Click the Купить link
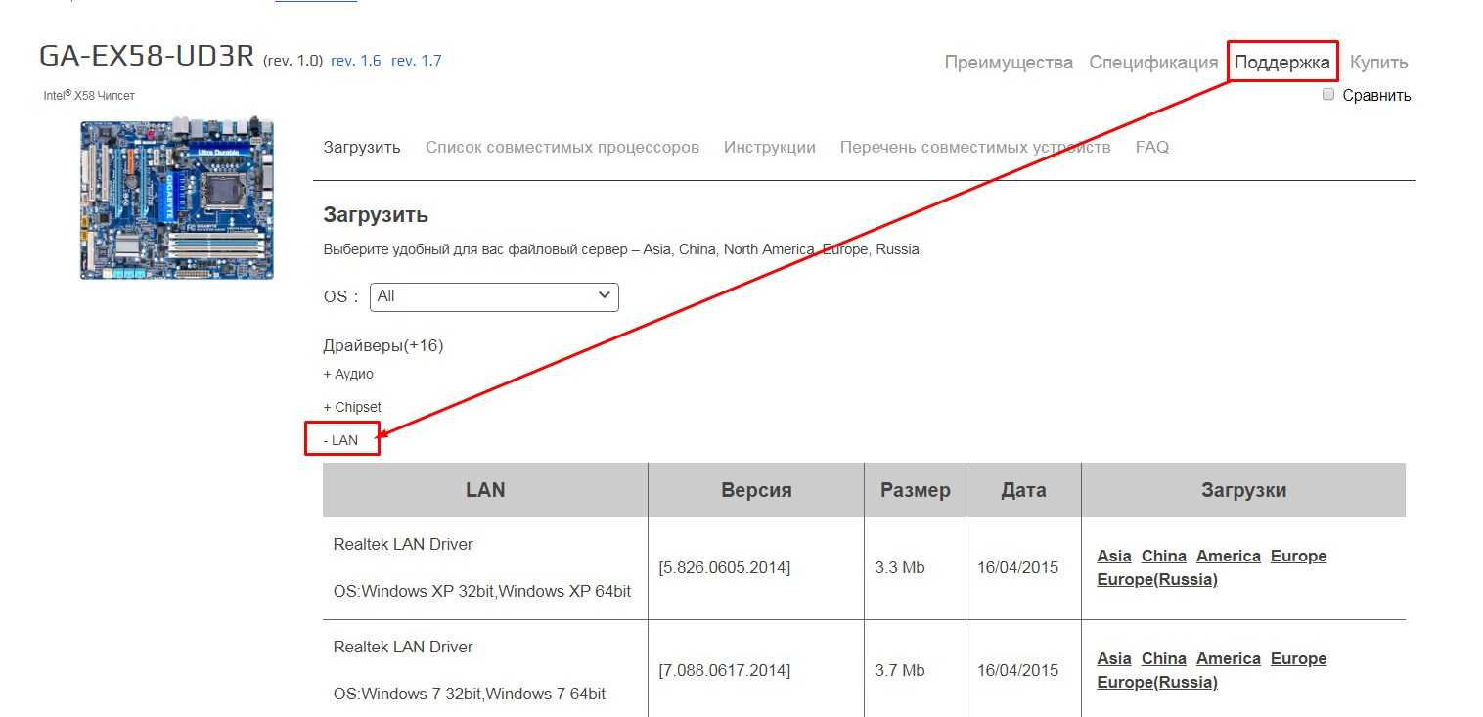The height and width of the screenshot is (717, 1483). pyautogui.click(x=1378, y=63)
